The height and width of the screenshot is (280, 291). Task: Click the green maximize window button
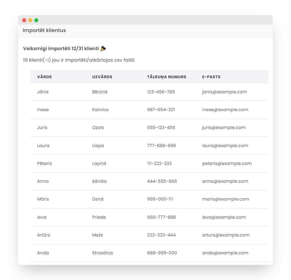point(36,20)
